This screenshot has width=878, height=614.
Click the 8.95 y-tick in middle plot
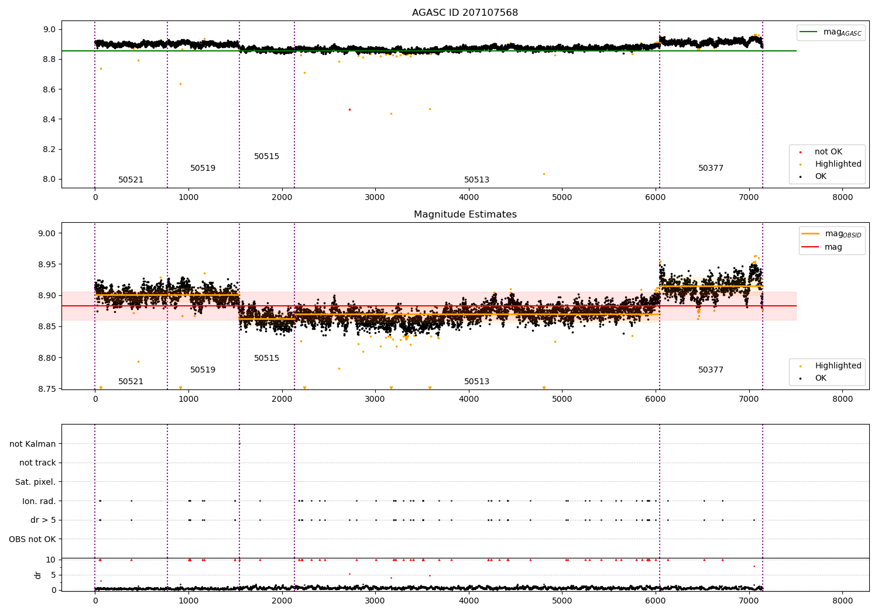point(47,265)
